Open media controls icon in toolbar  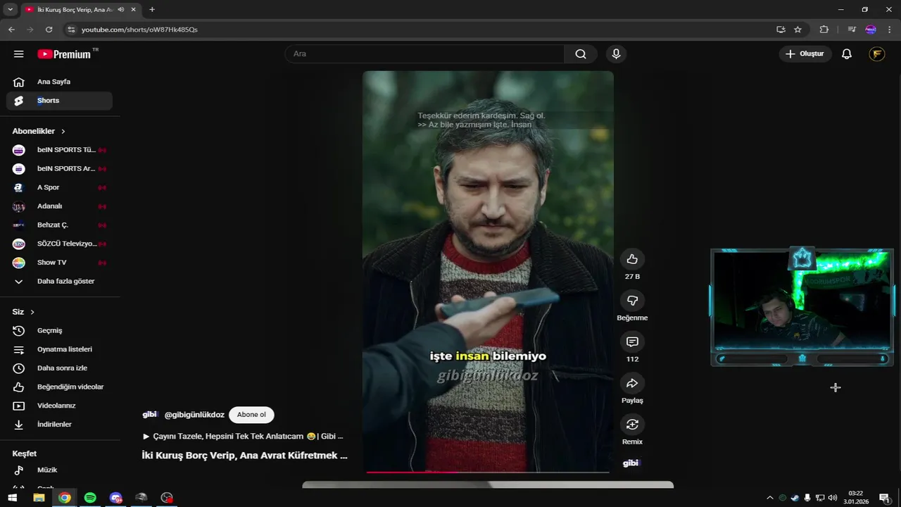point(852,30)
